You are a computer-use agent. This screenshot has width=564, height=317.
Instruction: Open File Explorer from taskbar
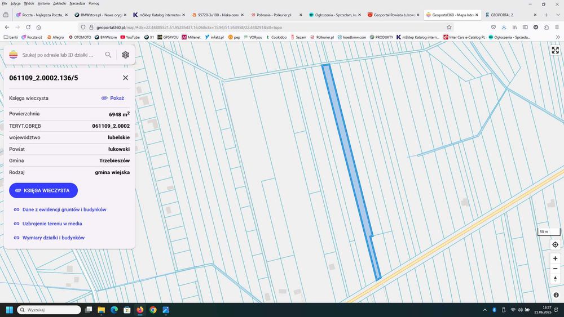point(102,310)
